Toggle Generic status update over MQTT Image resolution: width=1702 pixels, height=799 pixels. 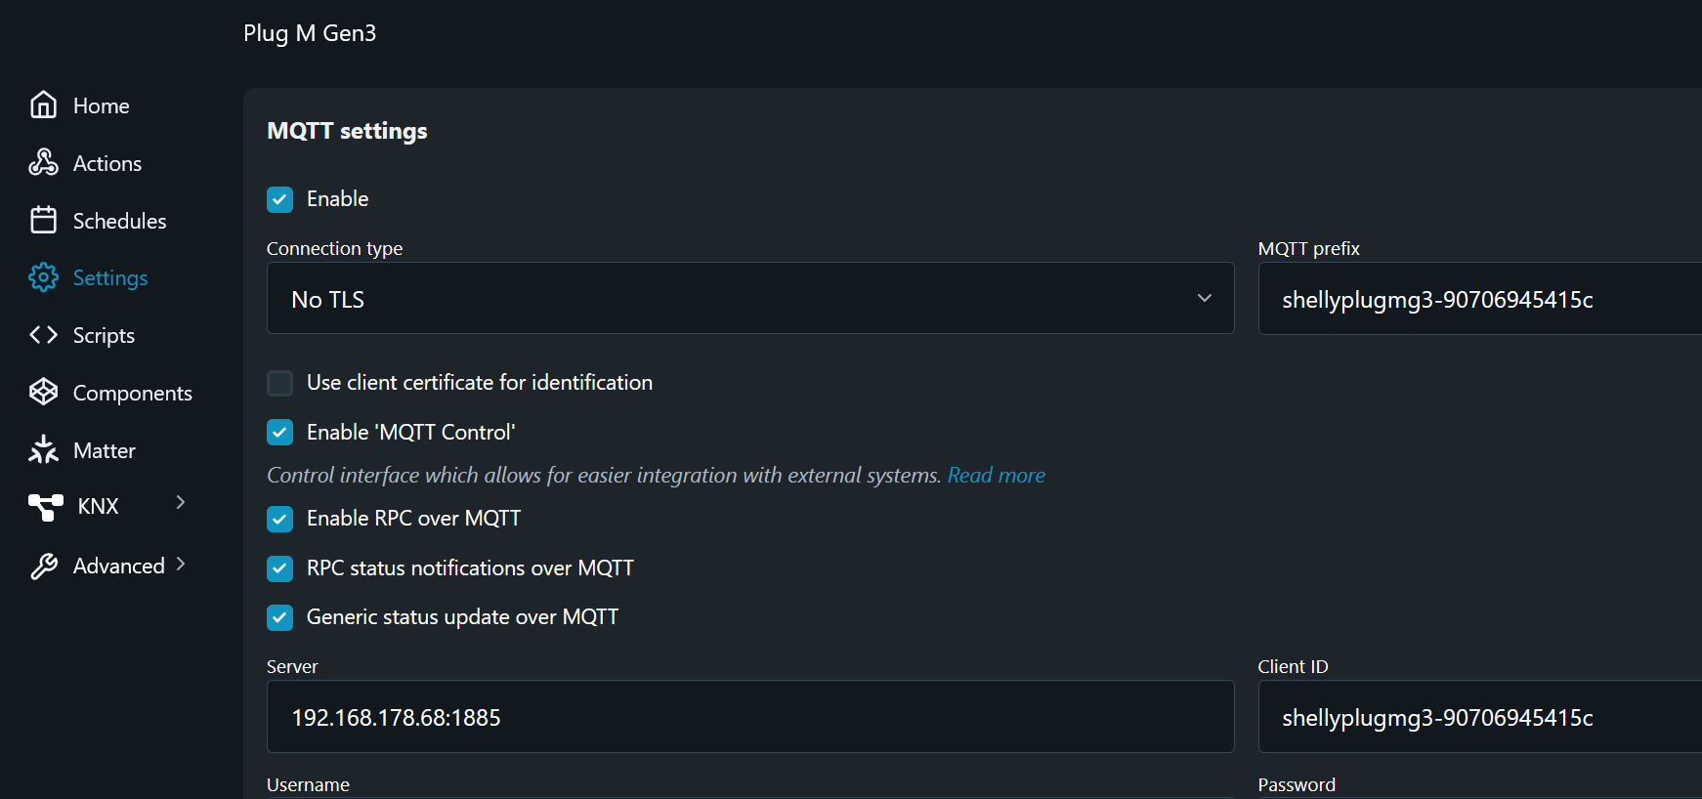coord(280,617)
